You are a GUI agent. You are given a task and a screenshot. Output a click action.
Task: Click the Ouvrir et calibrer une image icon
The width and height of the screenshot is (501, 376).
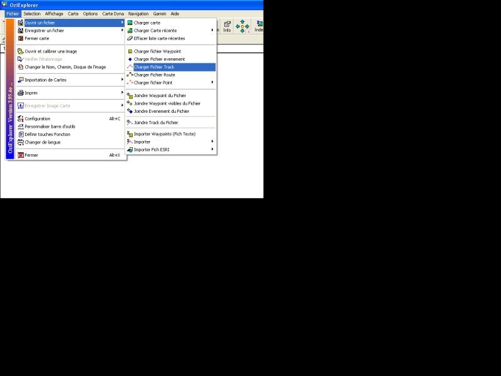(21, 51)
